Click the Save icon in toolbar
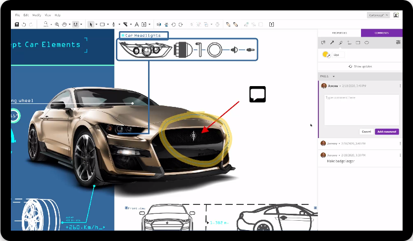 point(17,24)
